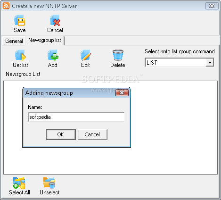Click the Select All folder icon
221x200 pixels.
[x=19, y=183]
